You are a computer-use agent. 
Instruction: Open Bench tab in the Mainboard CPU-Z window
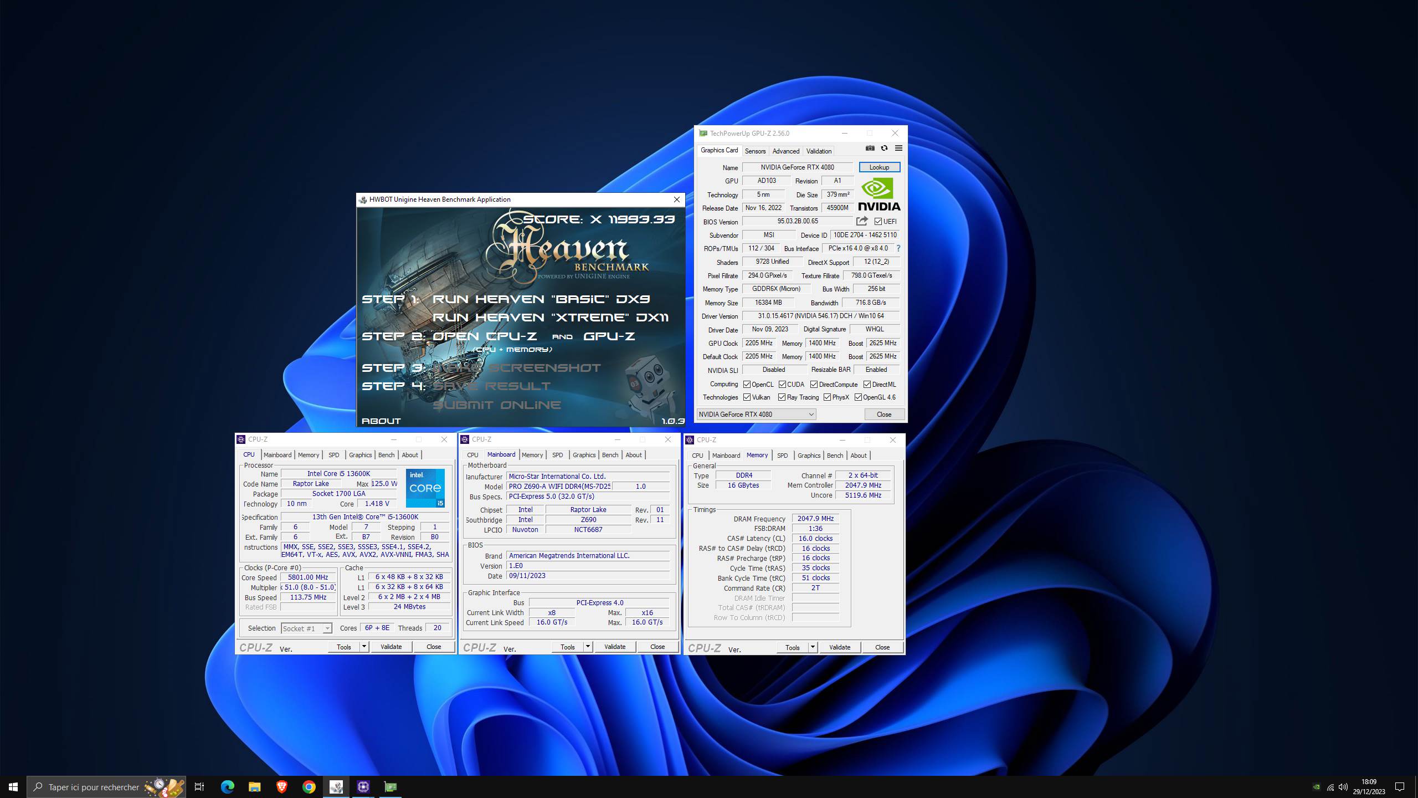610,455
